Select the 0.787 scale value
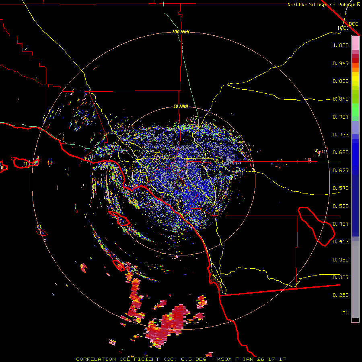This screenshot has width=362, height=362. (x=341, y=117)
